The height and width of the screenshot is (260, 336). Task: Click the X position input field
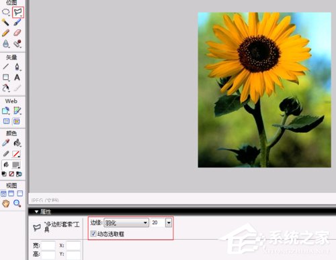tap(73, 245)
